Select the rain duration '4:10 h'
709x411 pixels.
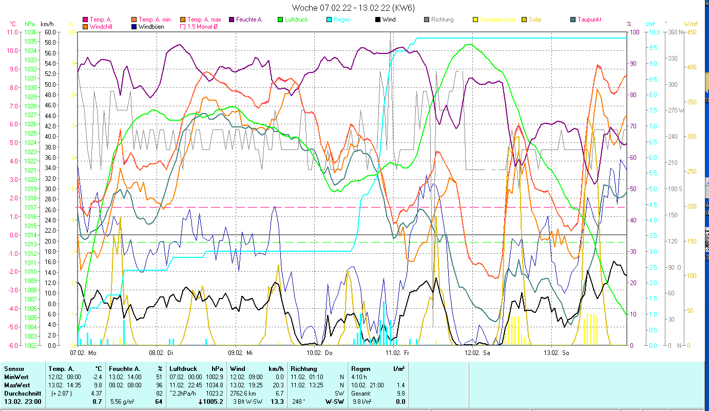(x=360, y=377)
